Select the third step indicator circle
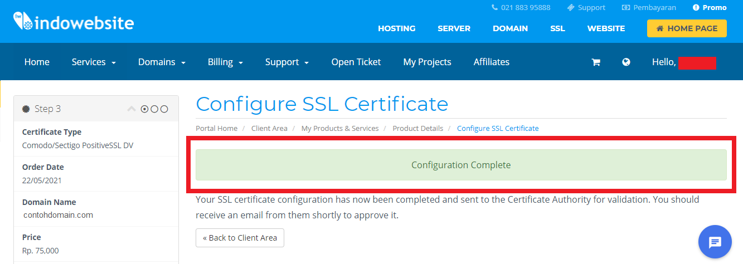Image resolution: width=743 pixels, height=264 pixels. [x=164, y=109]
